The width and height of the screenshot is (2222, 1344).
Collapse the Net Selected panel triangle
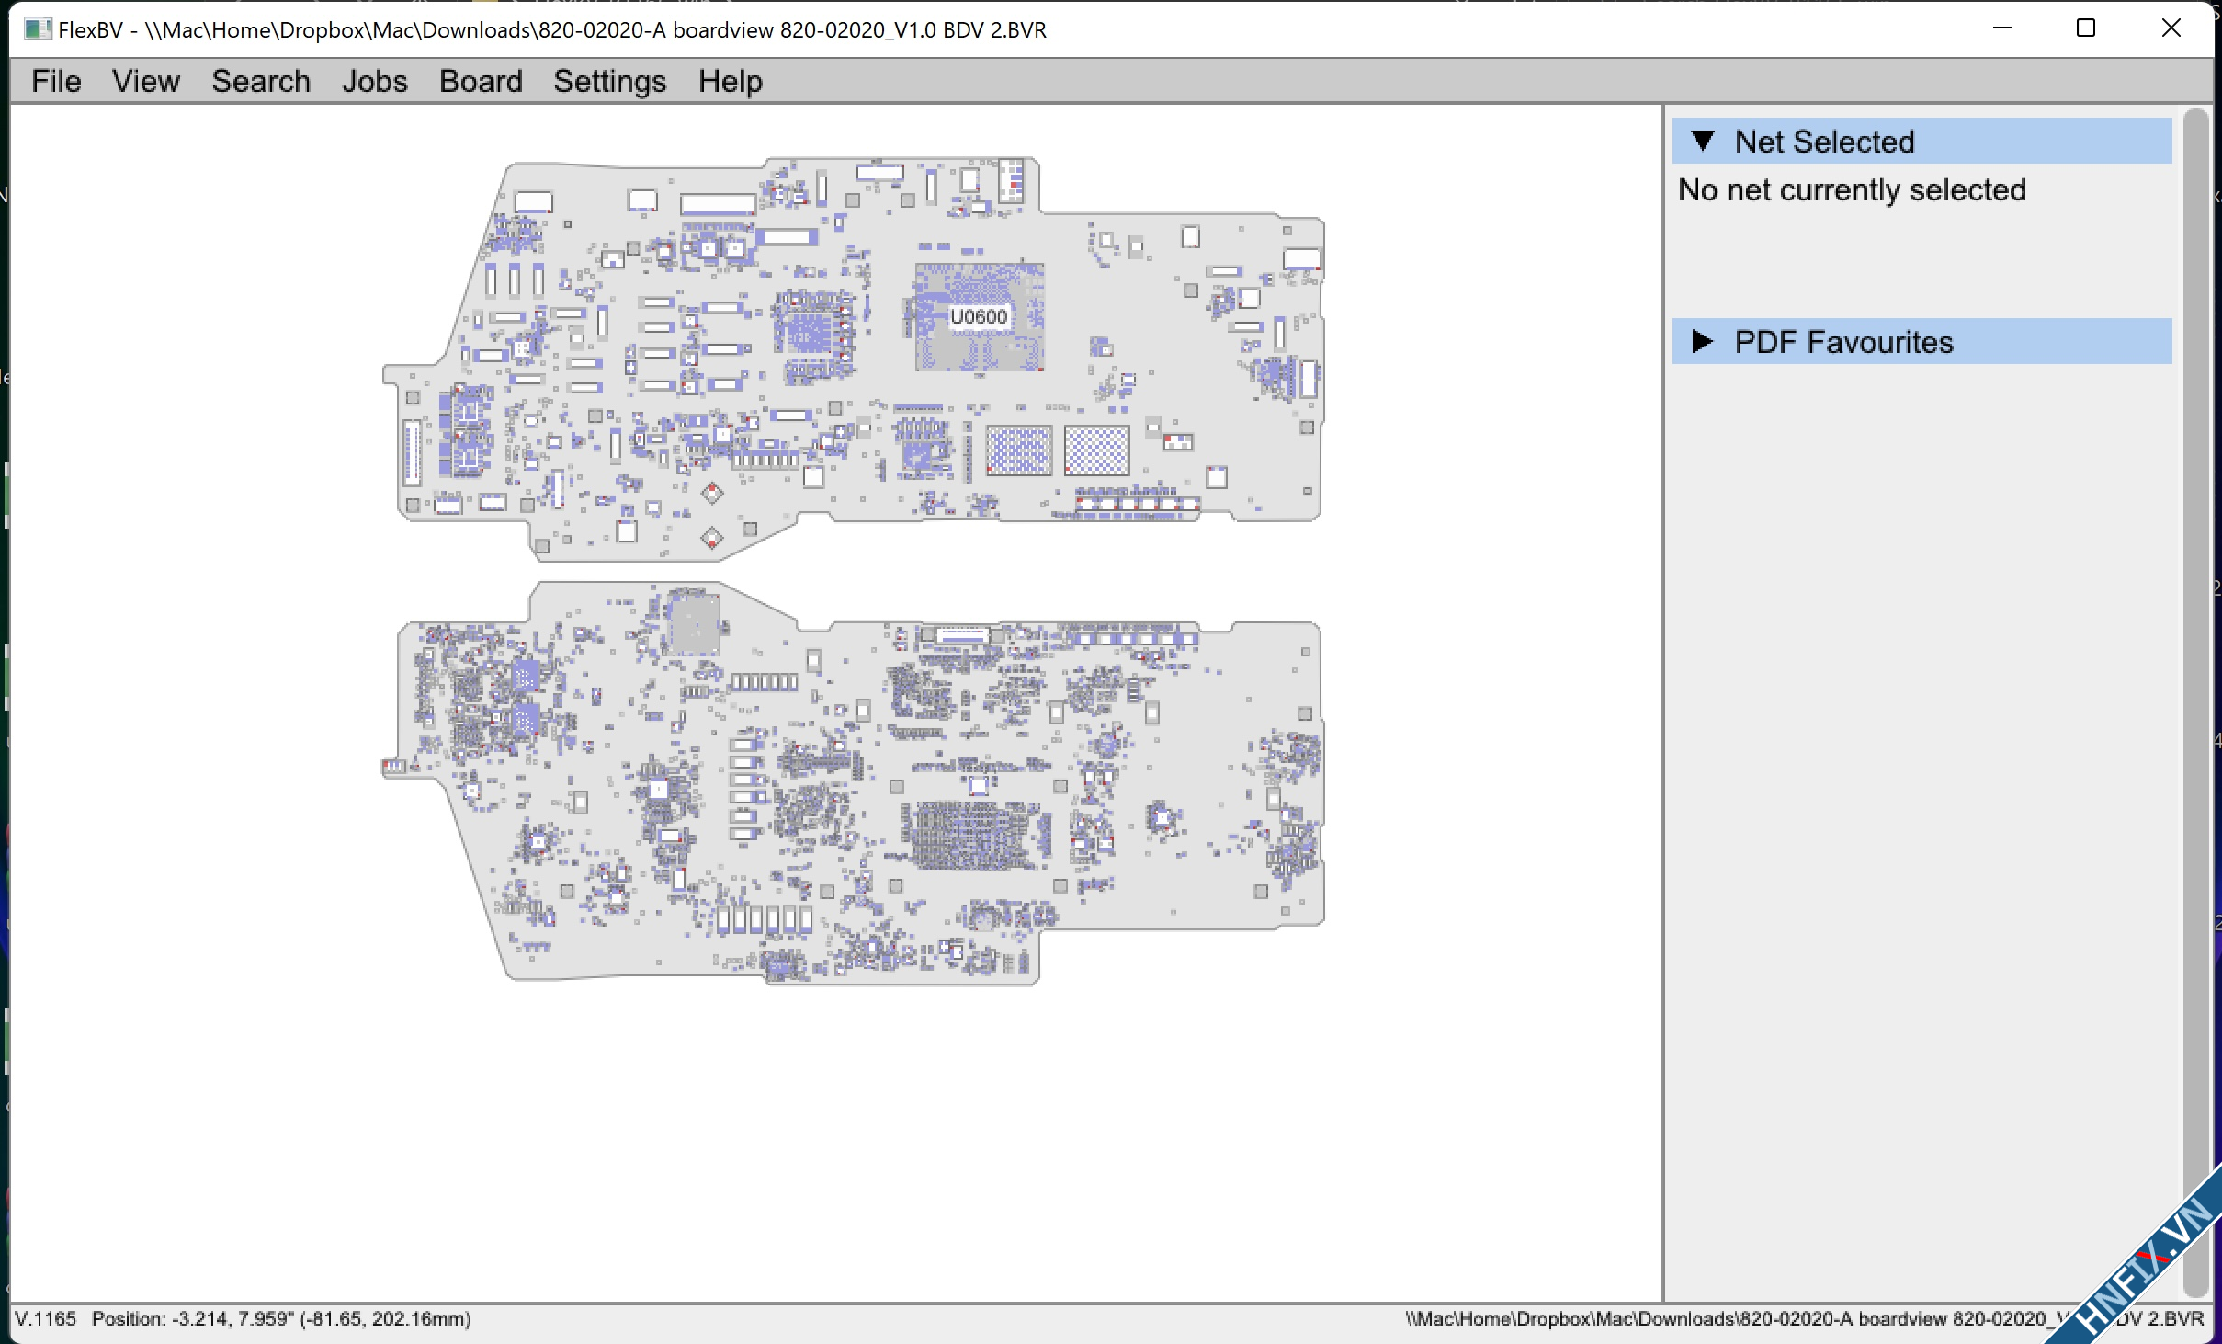coord(1702,142)
